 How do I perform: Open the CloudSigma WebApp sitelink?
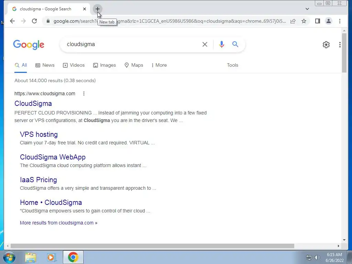coord(53,157)
